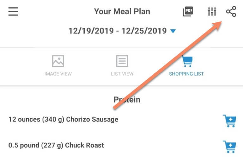Open meal plan filter settings sliders
Image resolution: width=243 pixels, height=162 pixels.
click(x=212, y=12)
